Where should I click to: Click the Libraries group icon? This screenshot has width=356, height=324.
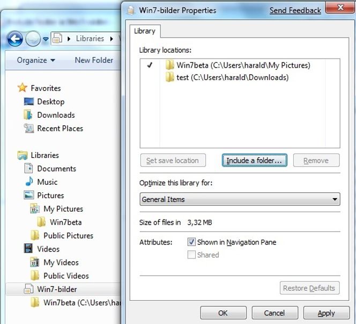(x=23, y=155)
